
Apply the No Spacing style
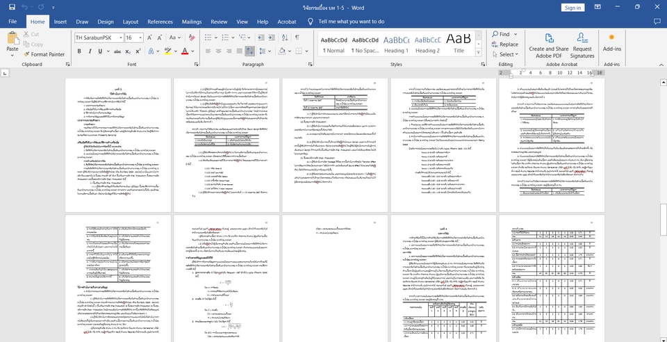click(365, 44)
